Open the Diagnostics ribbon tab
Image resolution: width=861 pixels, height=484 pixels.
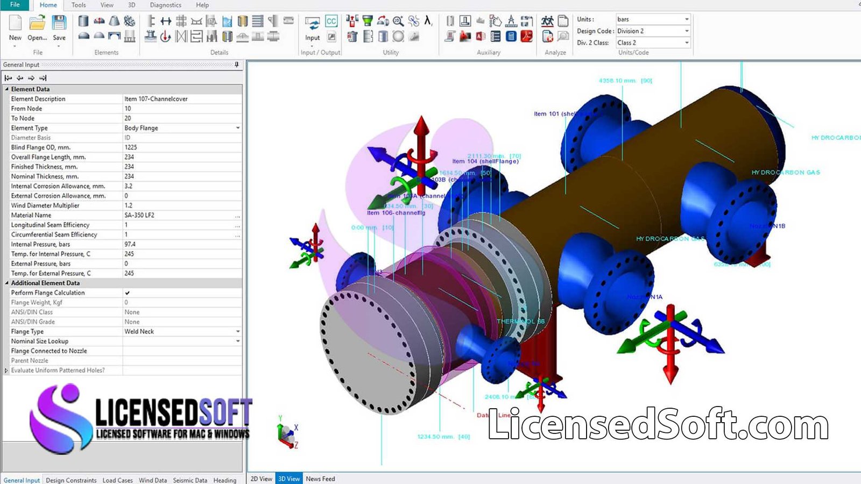(165, 5)
